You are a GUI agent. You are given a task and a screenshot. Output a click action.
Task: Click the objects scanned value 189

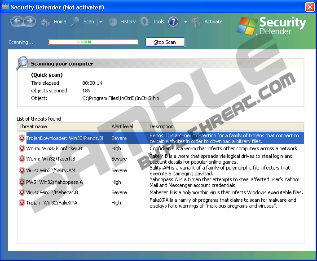86,91
